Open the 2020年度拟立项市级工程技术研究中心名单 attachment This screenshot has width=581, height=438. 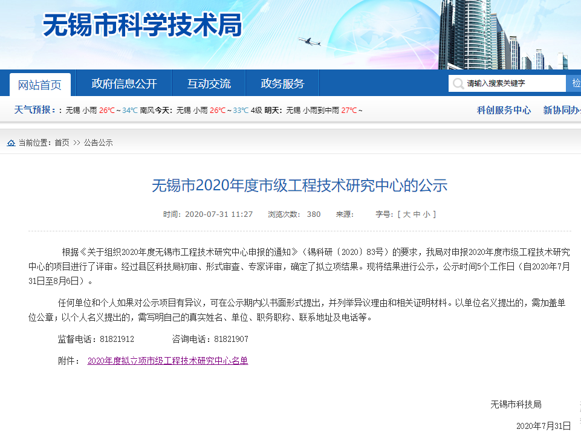[167, 361]
